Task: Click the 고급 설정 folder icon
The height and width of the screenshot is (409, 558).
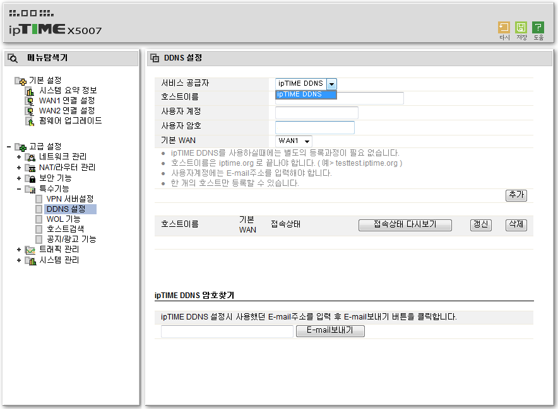Action: click(x=20, y=147)
